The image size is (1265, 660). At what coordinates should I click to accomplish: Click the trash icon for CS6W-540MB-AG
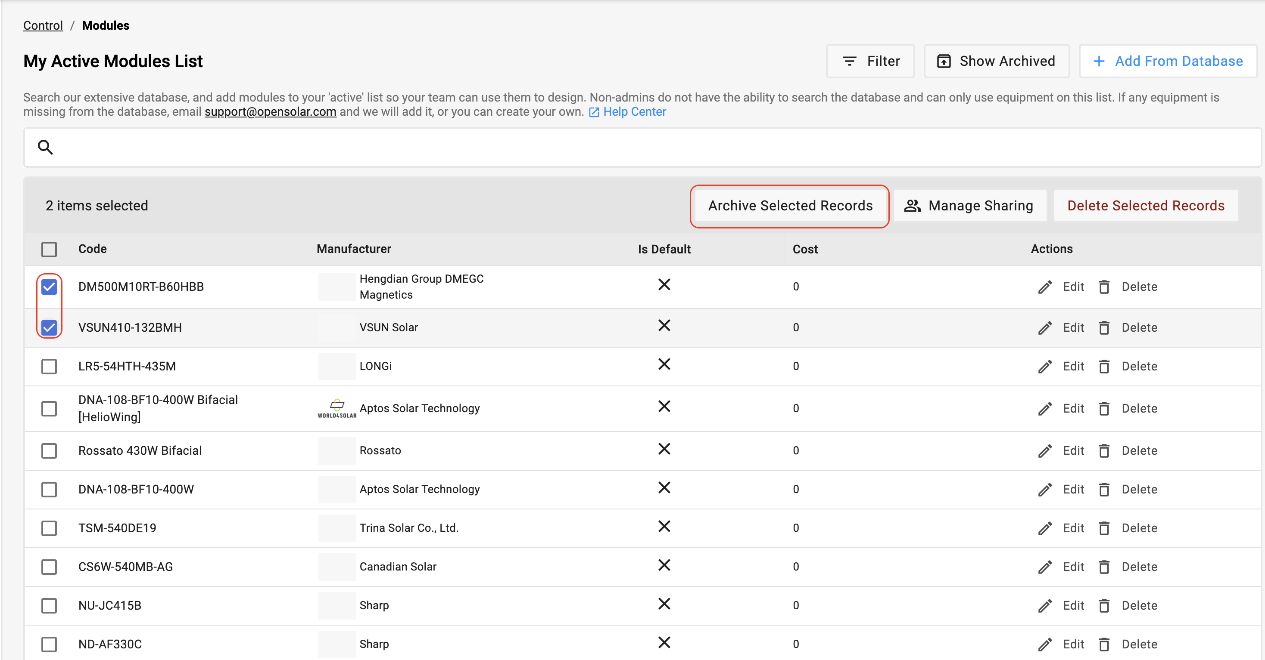(x=1104, y=567)
